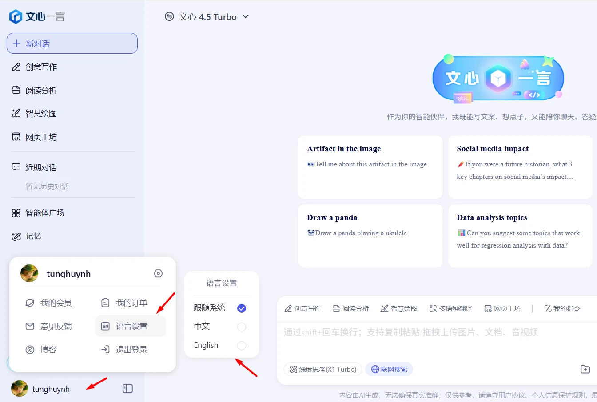Open 创意写作 in the sidebar
The height and width of the screenshot is (402, 597).
34,67
